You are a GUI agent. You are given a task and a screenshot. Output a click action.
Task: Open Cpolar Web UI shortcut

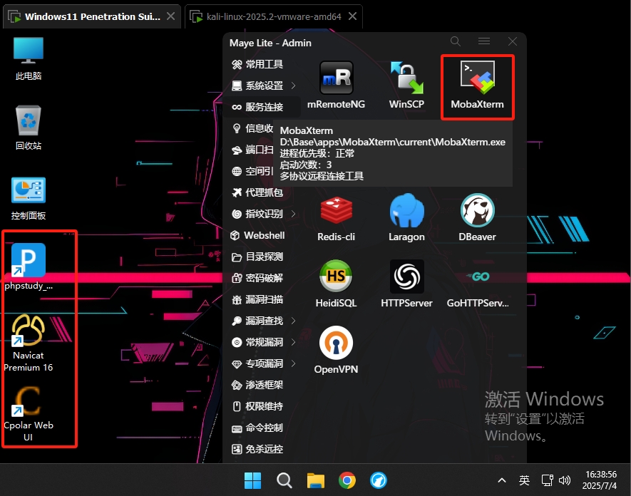coord(29,414)
